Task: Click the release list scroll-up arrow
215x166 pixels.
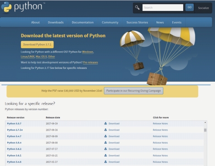Action: (205, 122)
